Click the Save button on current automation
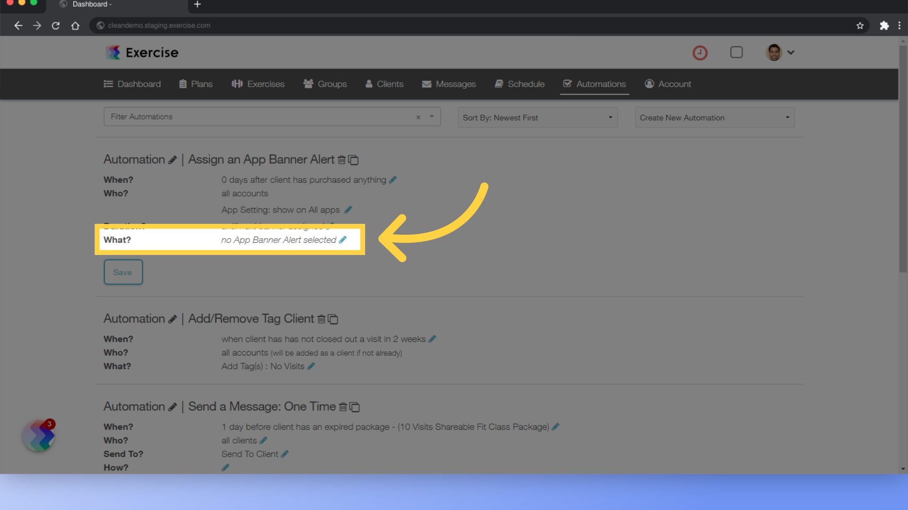Screen dimensions: 908x510 123,272
